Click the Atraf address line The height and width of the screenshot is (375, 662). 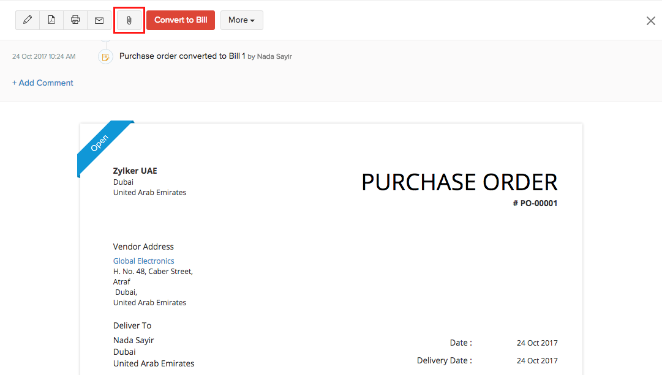pyautogui.click(x=122, y=282)
